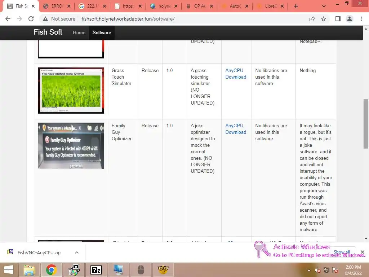Share this page via share icon
The image size is (369, 277).
click(312, 19)
